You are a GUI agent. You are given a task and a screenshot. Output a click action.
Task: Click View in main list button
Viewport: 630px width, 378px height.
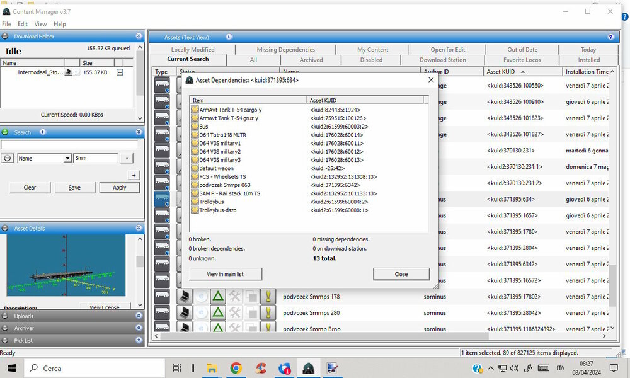click(225, 274)
